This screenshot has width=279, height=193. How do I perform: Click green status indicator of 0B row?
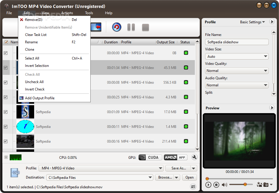click(x=186, y=53)
